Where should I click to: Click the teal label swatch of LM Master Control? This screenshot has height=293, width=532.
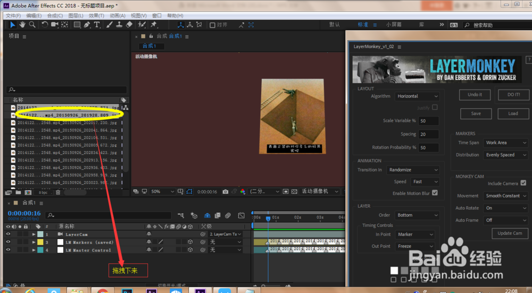point(40,250)
